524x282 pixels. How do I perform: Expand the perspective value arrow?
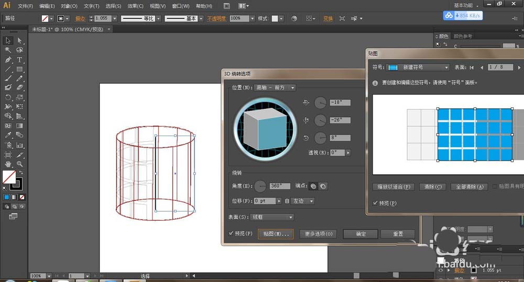[x=348, y=153]
